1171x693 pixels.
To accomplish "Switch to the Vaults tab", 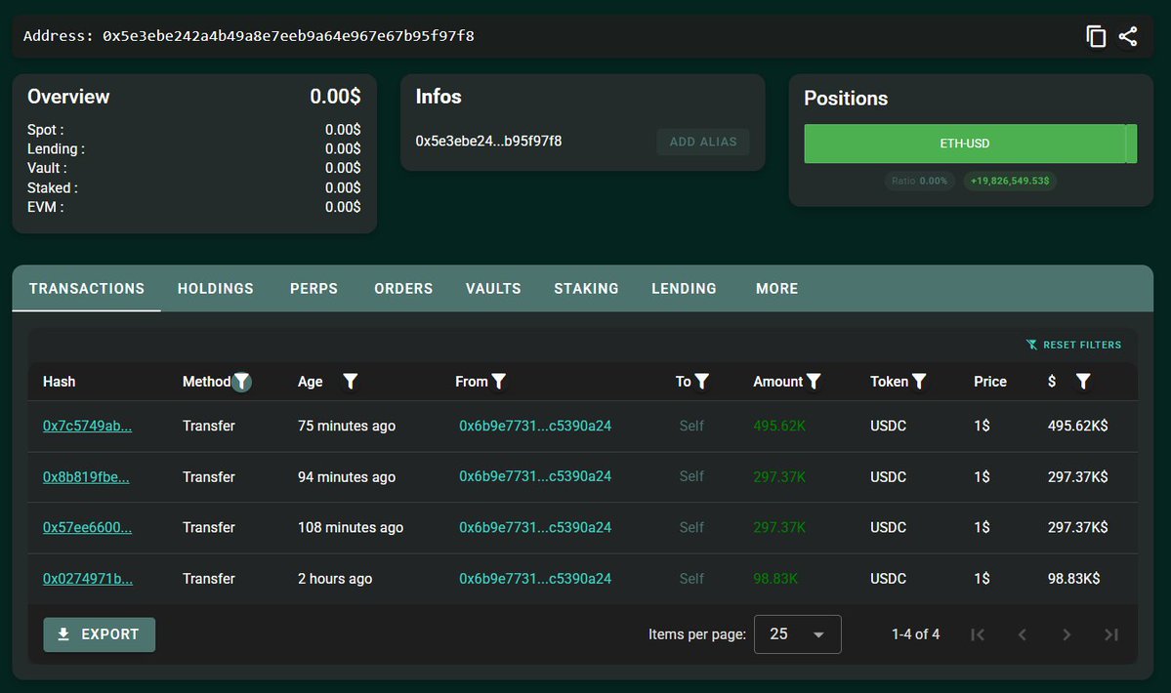I will (x=493, y=289).
